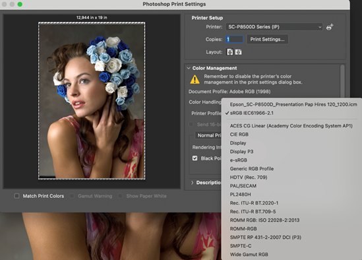Click the add printer icon
Viewport: 362px width, 260px height.
pyautogui.click(x=330, y=27)
